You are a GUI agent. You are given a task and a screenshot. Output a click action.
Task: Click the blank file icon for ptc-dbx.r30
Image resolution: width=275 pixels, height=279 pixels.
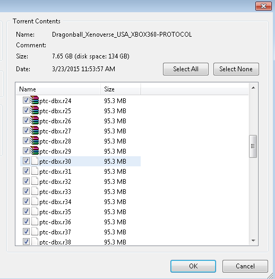(35, 160)
